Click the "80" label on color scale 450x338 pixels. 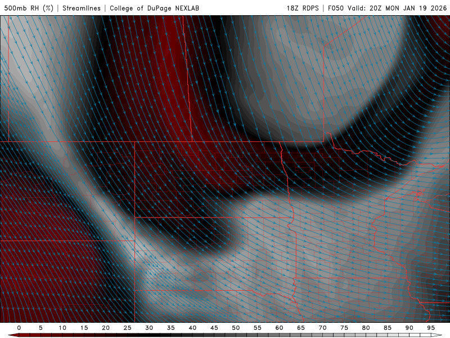point(366,328)
